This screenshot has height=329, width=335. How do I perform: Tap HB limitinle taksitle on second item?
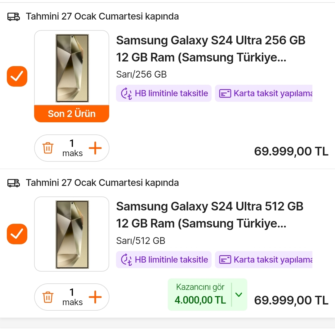pos(164,260)
